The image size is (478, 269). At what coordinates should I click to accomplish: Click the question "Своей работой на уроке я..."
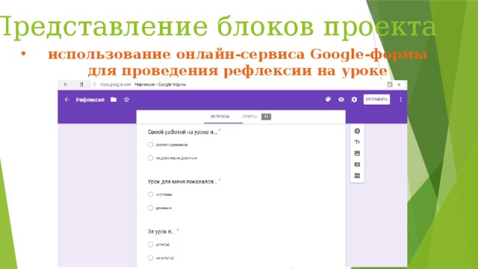point(182,132)
